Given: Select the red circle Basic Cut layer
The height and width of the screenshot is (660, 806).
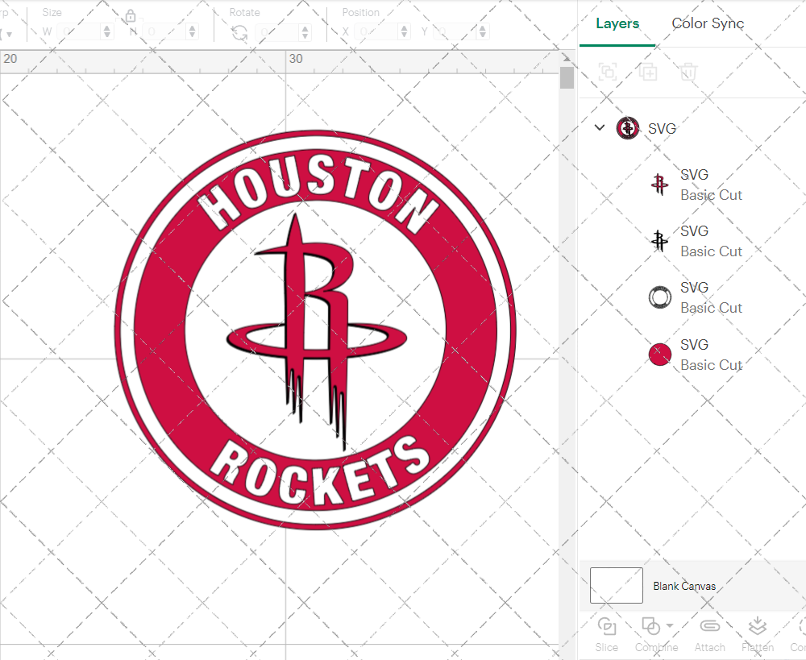Looking at the screenshot, I should pos(659,354).
